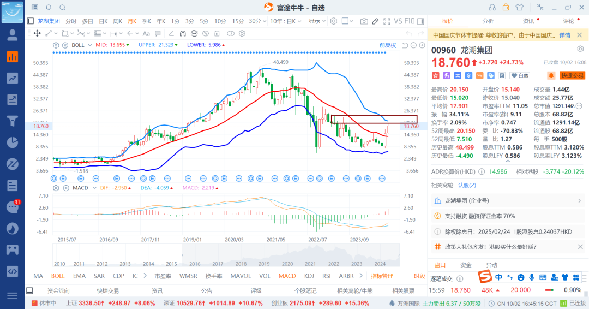Remove the MACD indicator with its X icon
Viewport: 589px width, 309px height.
66,188
